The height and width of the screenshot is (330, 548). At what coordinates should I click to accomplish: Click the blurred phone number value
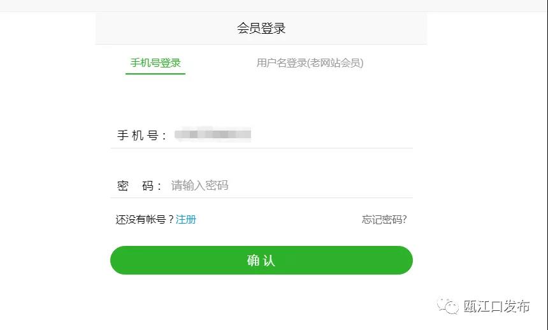tap(213, 134)
